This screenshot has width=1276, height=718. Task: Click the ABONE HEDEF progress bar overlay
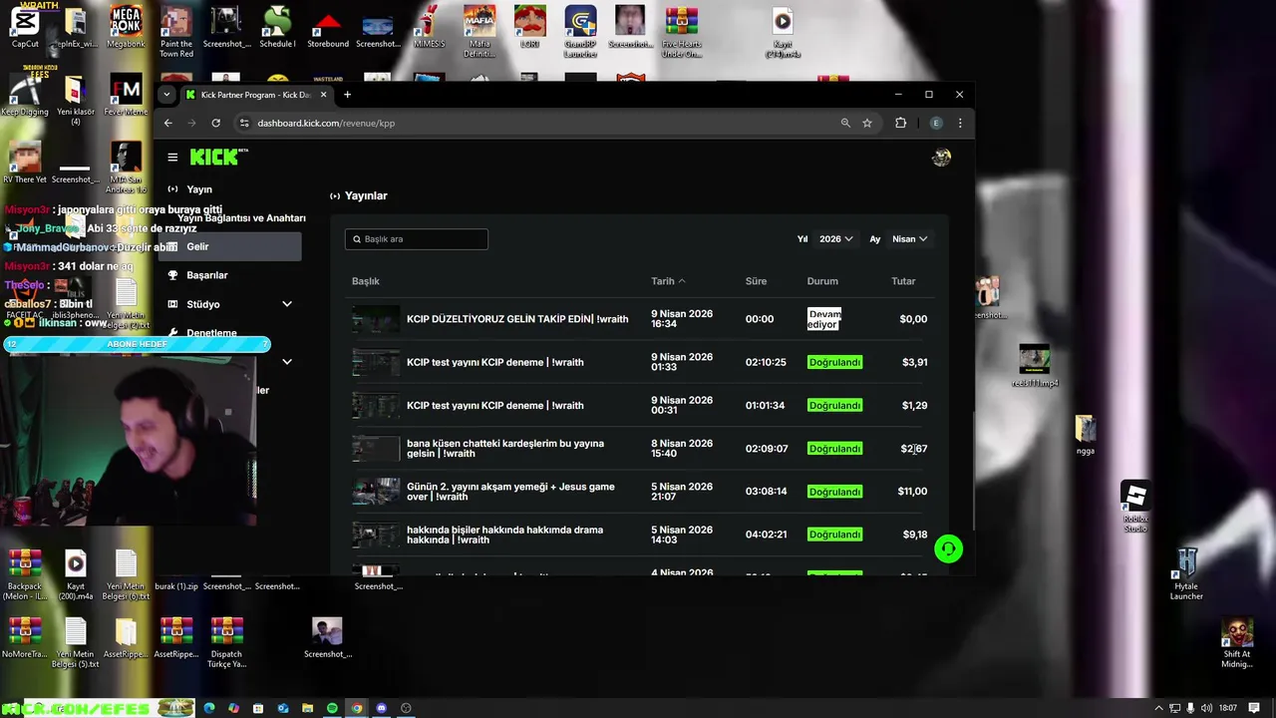click(137, 344)
